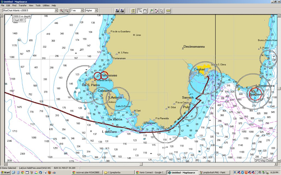Open the Windows Start button

click(x=5, y=173)
